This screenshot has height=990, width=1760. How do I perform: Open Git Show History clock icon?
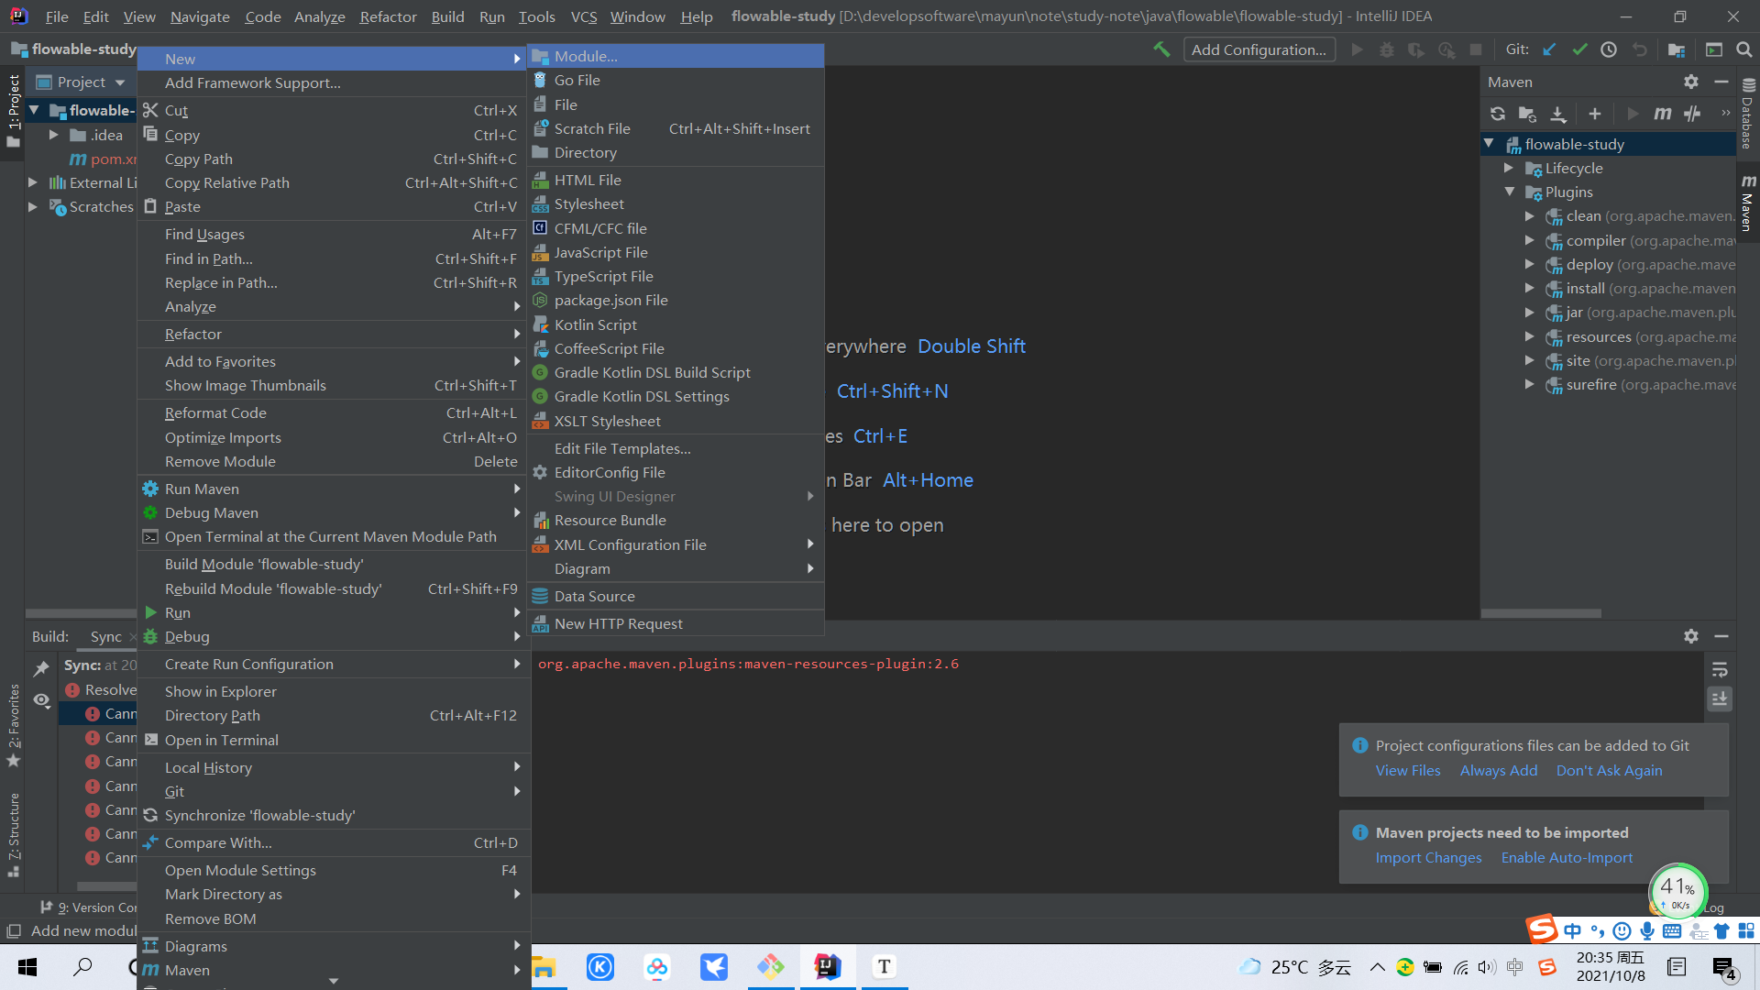coord(1609,49)
